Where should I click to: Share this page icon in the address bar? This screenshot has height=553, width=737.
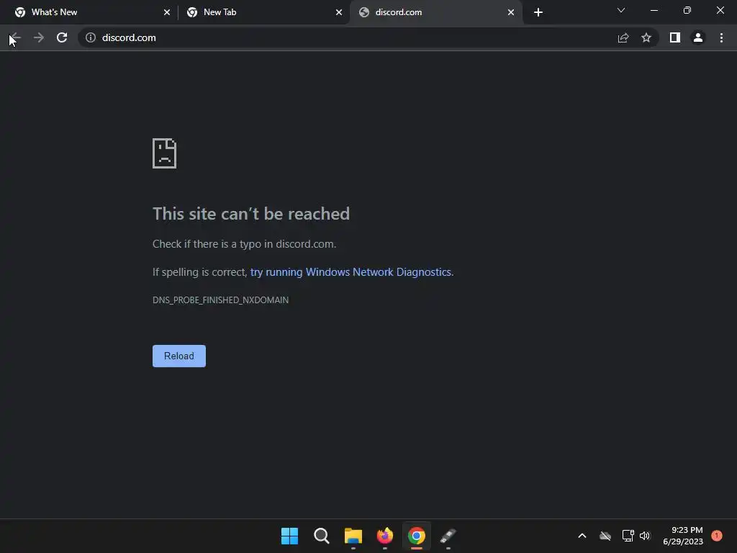(623, 37)
